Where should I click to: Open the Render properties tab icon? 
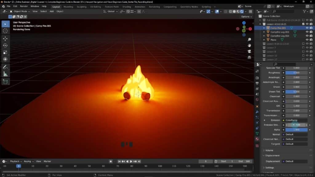[x=257, y=78]
